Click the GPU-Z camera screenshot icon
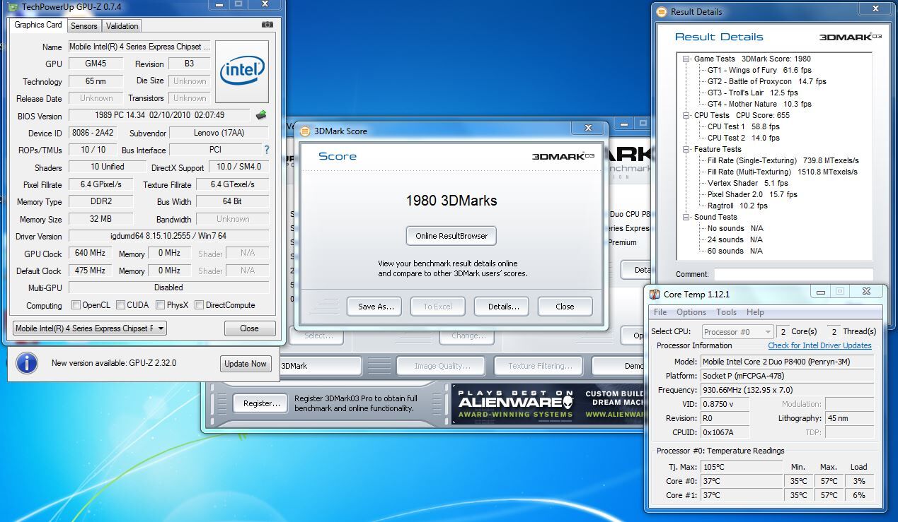This screenshot has height=522, width=898. [x=267, y=25]
